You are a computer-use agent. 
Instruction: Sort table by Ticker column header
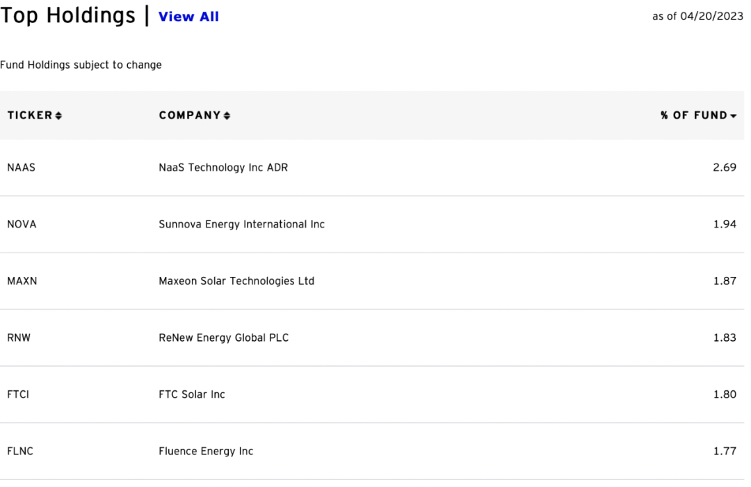[31, 115]
